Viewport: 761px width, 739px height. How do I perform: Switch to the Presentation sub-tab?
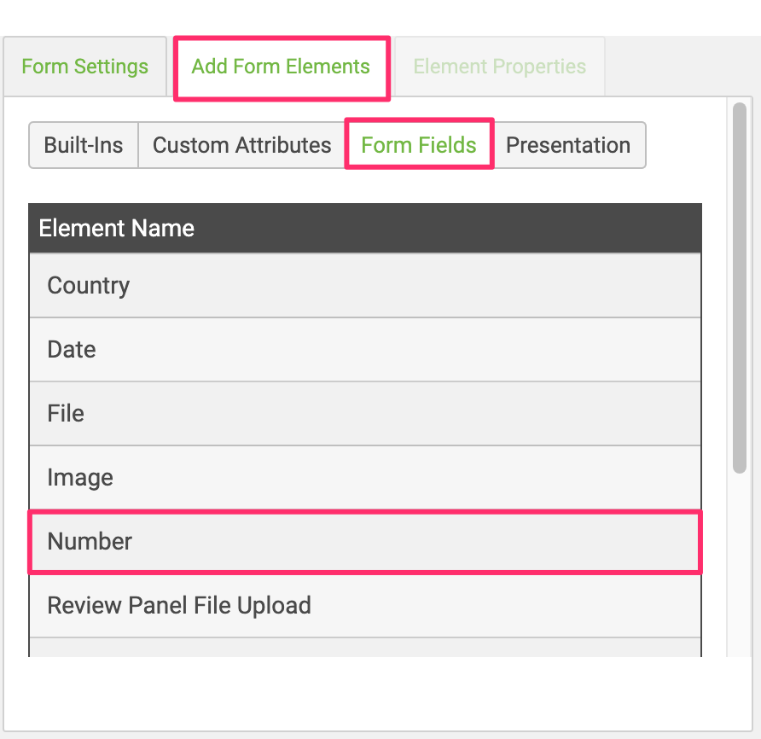pyautogui.click(x=568, y=145)
